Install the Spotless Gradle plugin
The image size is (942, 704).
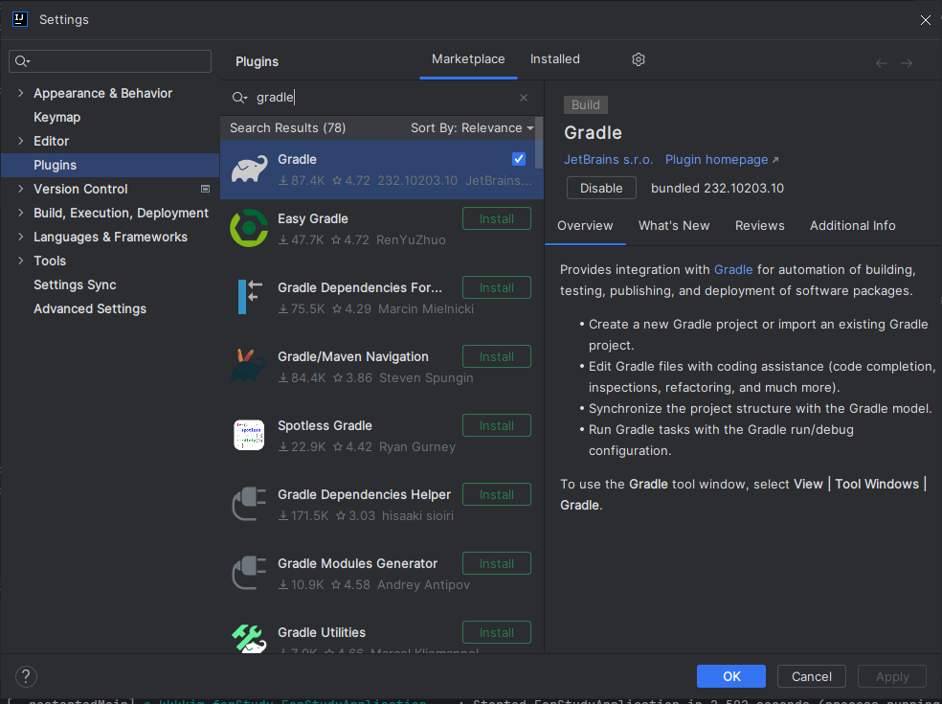pos(496,425)
